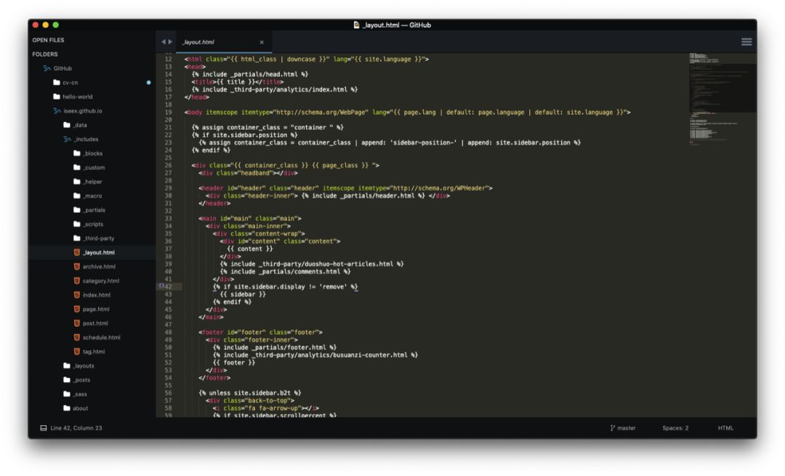Click the yellow minimize window button

click(46, 25)
